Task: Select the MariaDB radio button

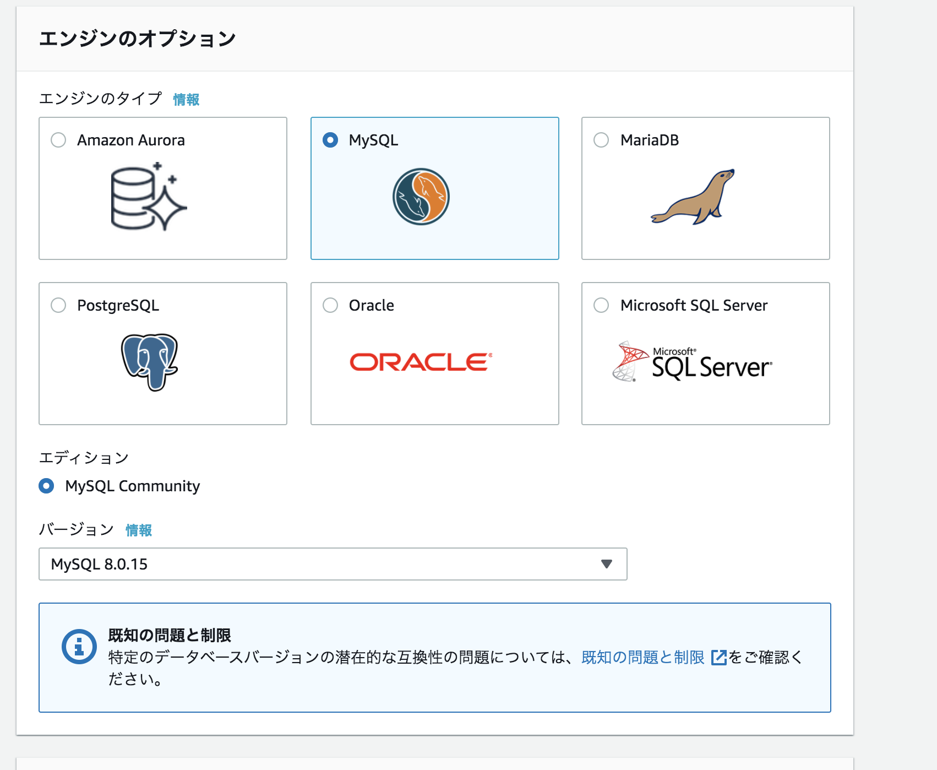Action: 601,140
